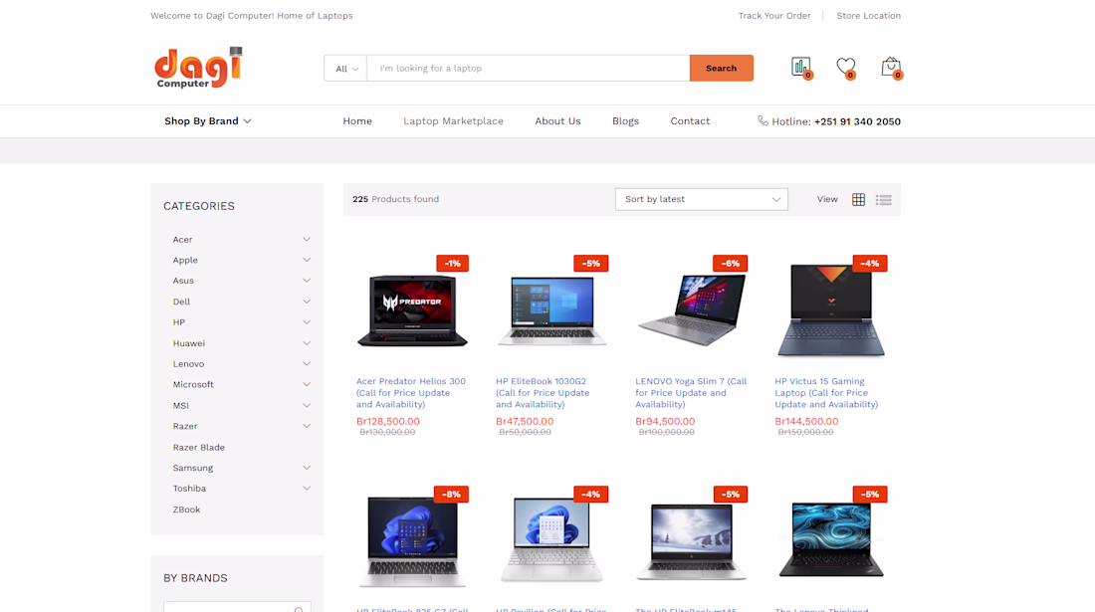Click the orange Search button
This screenshot has height=612, width=1095.
(x=722, y=69)
